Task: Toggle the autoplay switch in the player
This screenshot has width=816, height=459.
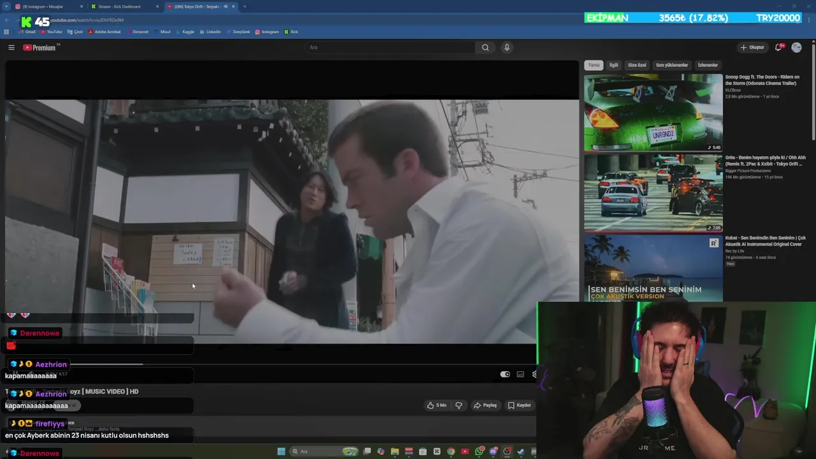Action: (505, 374)
